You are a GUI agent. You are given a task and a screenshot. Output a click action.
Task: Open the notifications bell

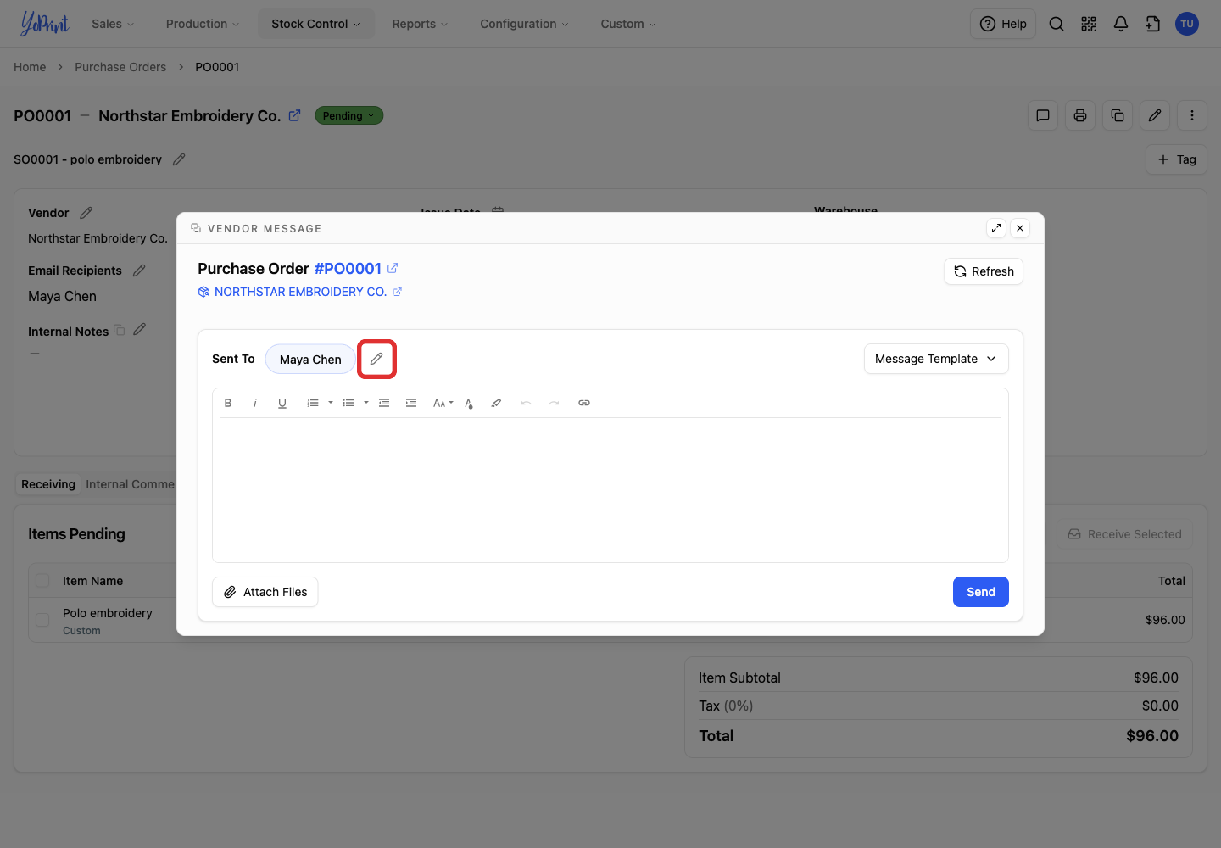point(1121,24)
